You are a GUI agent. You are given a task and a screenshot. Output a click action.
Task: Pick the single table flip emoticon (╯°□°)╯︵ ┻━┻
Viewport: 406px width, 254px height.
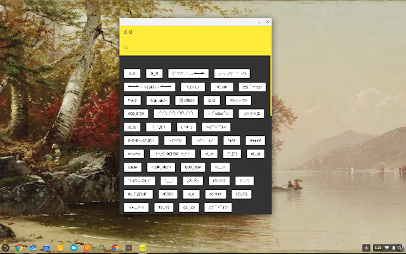click(188, 74)
